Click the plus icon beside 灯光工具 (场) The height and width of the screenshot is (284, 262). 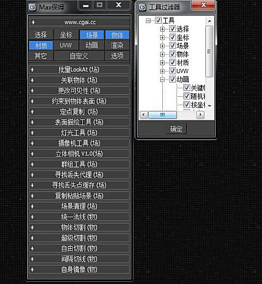coord(32,133)
